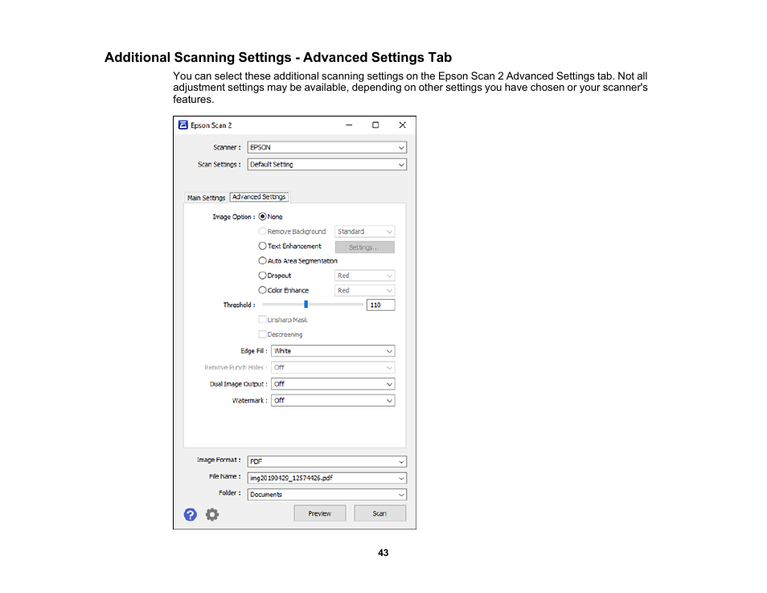Screen dimensions: 767x593
Task: Open the Folder dropdown
Action: coord(326,494)
